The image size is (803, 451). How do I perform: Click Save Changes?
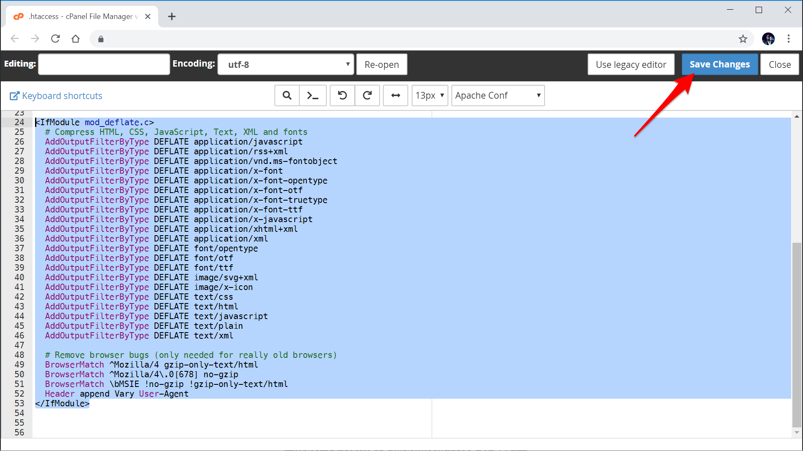coord(720,64)
